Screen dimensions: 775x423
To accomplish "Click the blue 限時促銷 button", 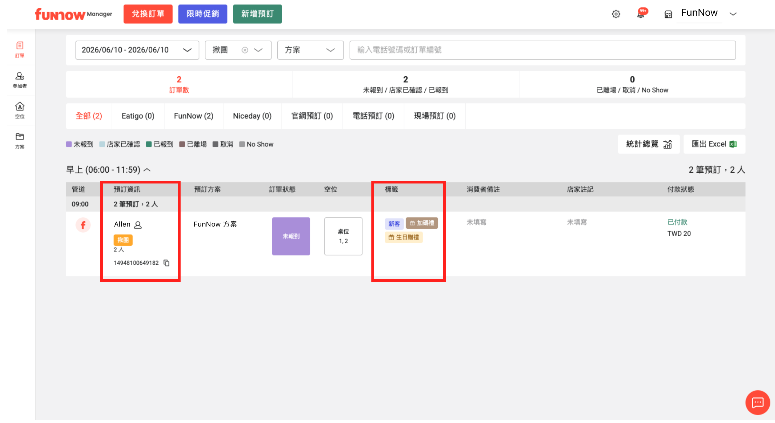I will pyautogui.click(x=203, y=14).
